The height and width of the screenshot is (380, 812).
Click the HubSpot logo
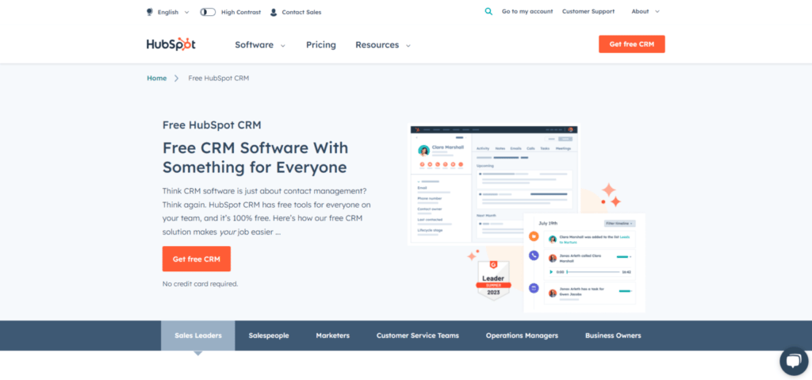click(170, 44)
